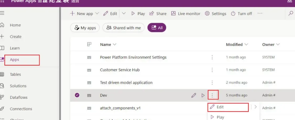
Task: Open Power Platform Environment Settings app
Action: click(133, 57)
